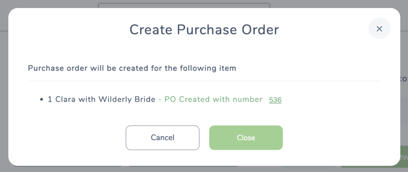Click the blank white area below the Clara item
408x172 pixels.
coord(204,114)
